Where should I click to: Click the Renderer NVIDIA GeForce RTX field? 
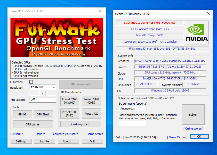coord(170,61)
